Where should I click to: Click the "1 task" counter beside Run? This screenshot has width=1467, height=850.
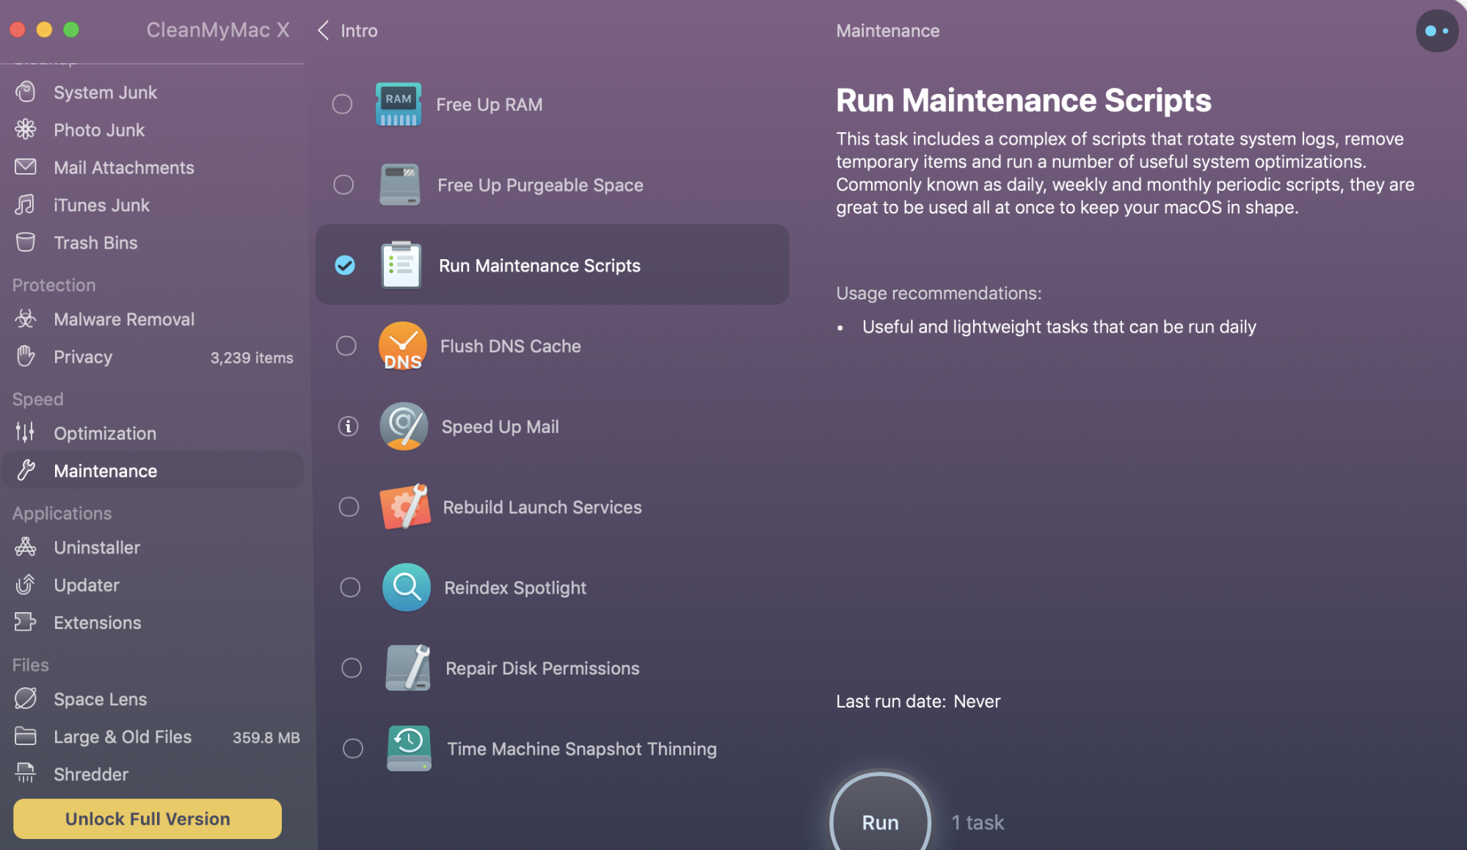pyautogui.click(x=978, y=822)
